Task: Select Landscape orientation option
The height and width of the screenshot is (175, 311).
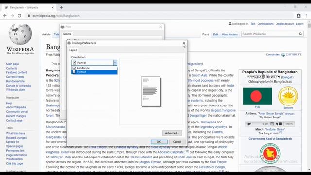Action: pos(94,68)
